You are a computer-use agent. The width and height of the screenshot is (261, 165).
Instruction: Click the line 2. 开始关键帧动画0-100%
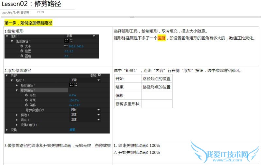137,152
